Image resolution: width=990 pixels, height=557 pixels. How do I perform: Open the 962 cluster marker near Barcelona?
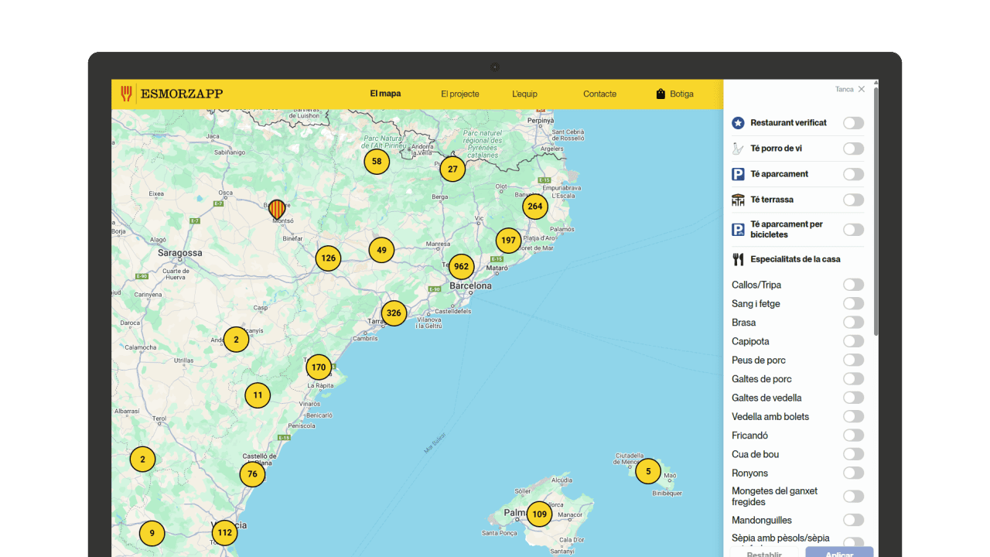tap(461, 267)
